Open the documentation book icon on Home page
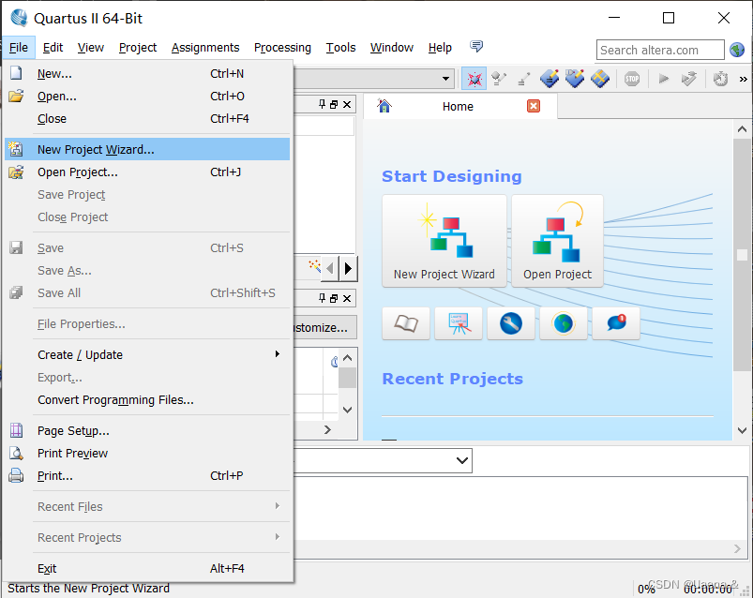Screen dimensions: 753x598 (x=406, y=323)
